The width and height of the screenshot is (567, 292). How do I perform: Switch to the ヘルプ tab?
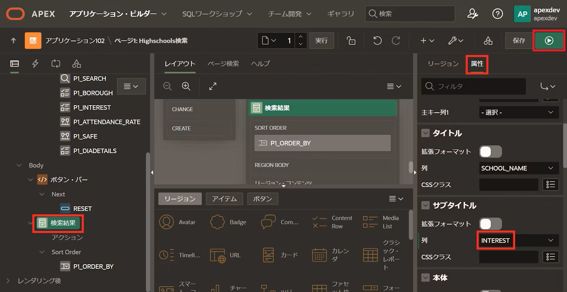(x=260, y=63)
